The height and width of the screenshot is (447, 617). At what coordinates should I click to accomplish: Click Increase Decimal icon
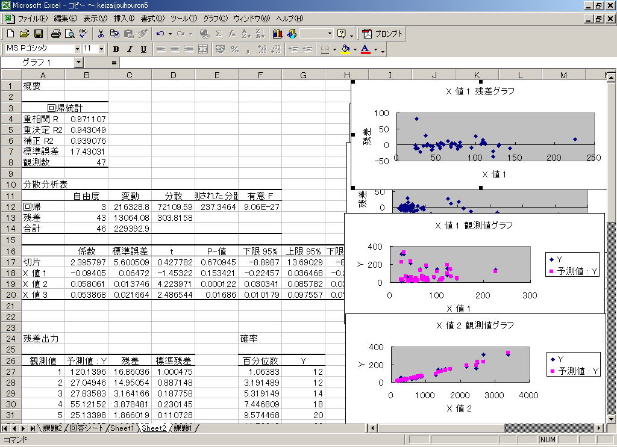(262, 49)
